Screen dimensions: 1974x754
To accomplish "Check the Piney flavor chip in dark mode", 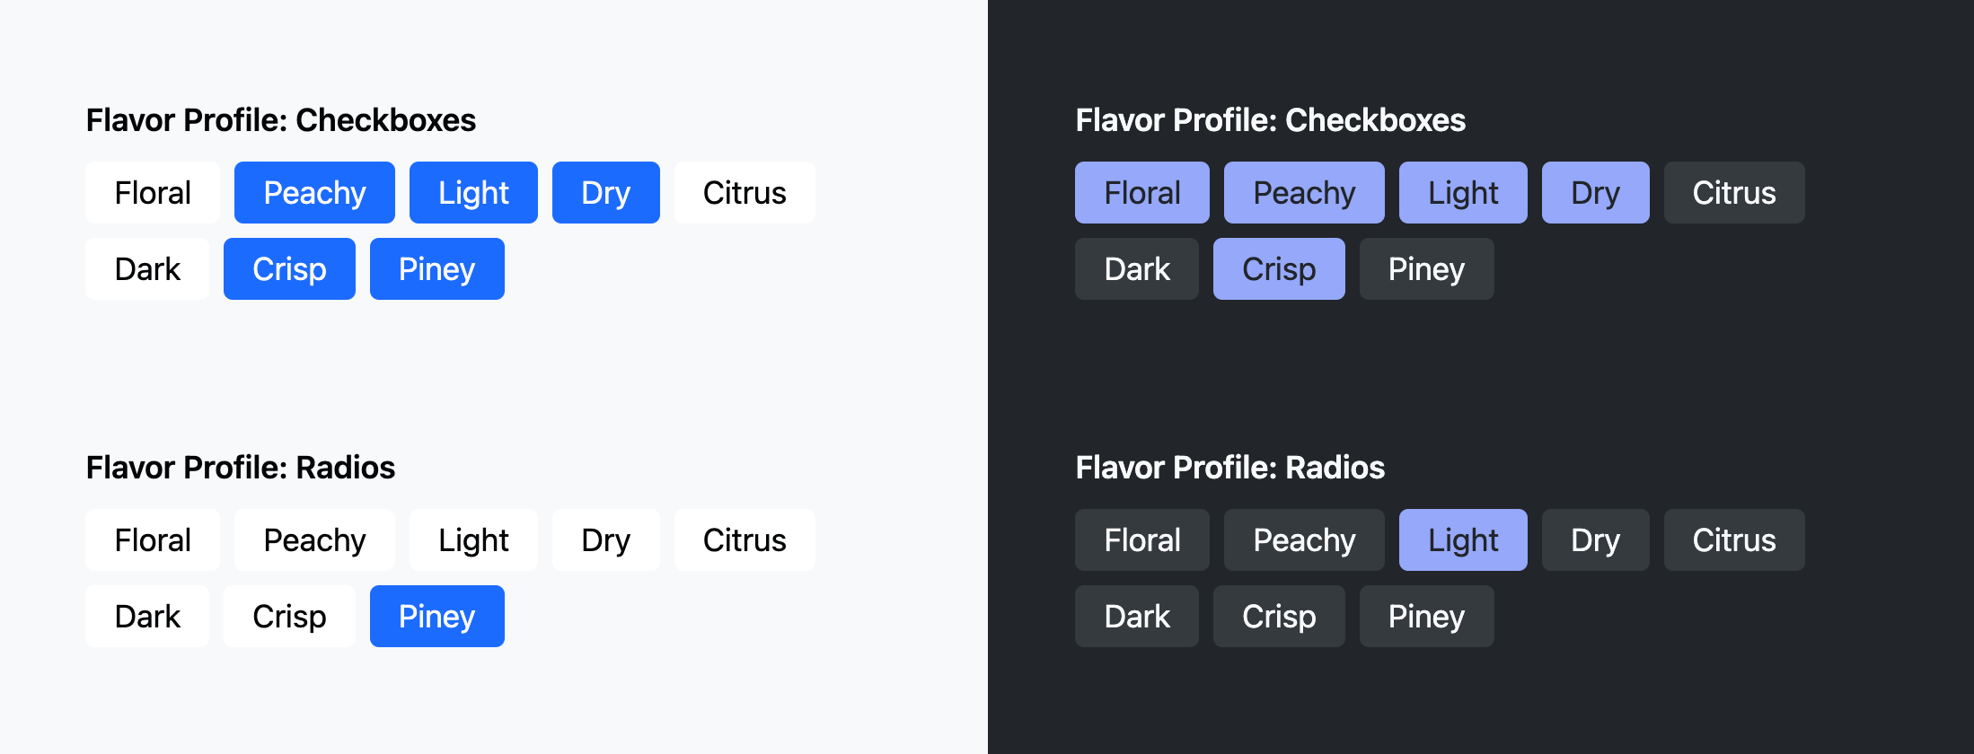I will (1426, 268).
